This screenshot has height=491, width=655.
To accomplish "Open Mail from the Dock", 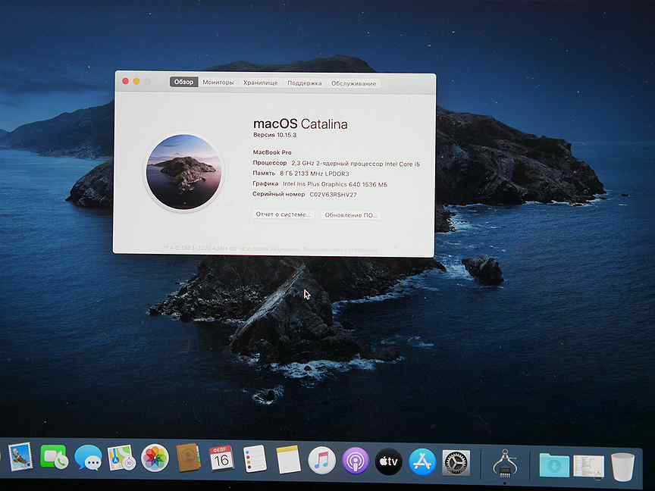I will 20,457.
